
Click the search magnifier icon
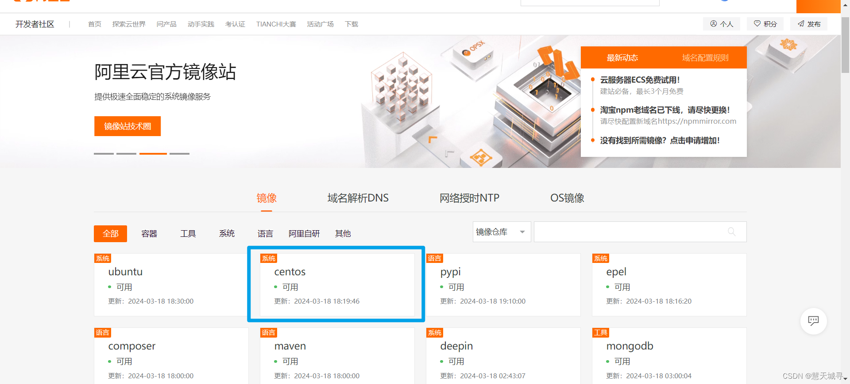coord(731,232)
